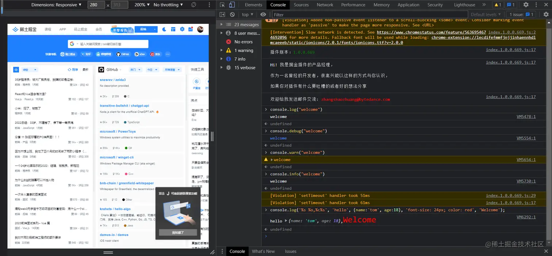The width and height of the screenshot is (552, 256).
Task: Click the calendar icon with the red dot
Action: click(x=191, y=29)
